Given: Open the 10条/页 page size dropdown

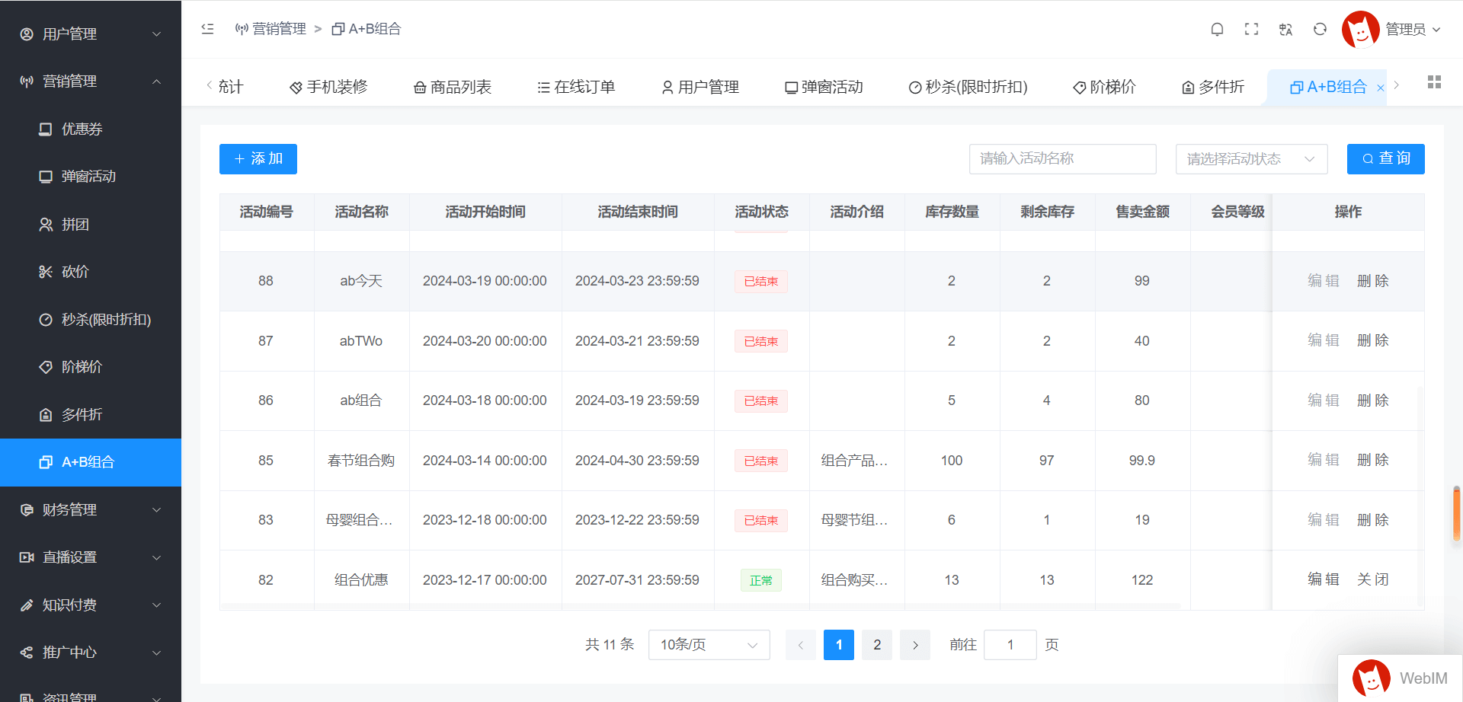Looking at the screenshot, I should [709, 645].
